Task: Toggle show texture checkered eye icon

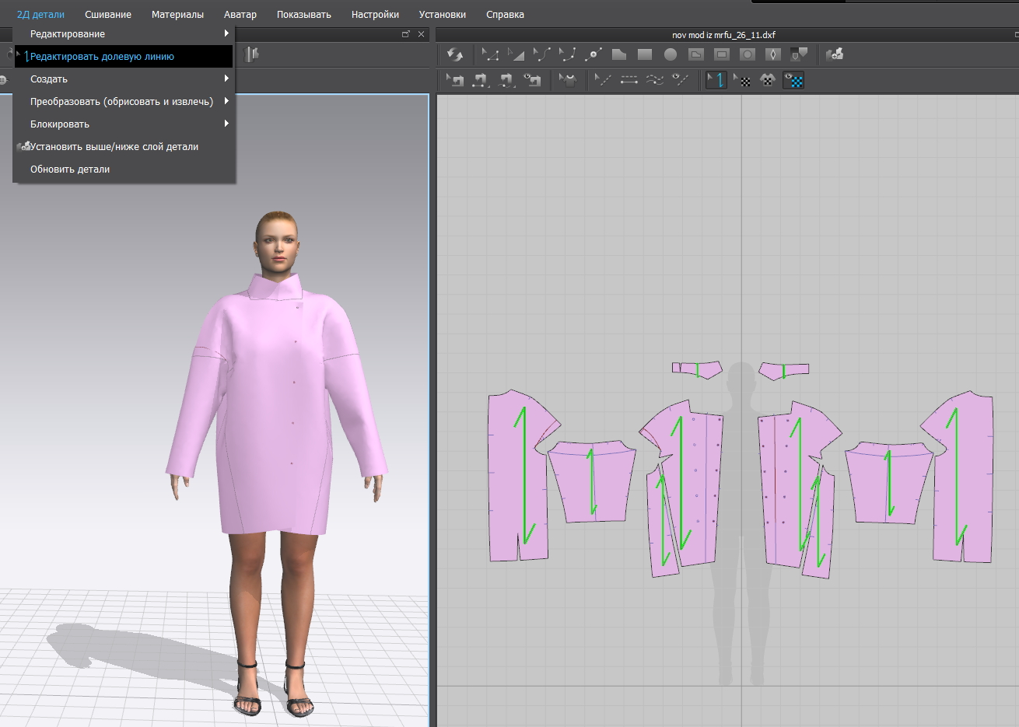Action: pyautogui.click(x=793, y=80)
